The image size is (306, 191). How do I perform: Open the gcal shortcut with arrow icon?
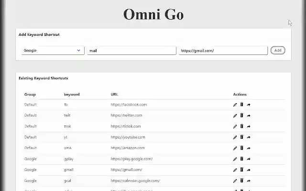click(249, 181)
